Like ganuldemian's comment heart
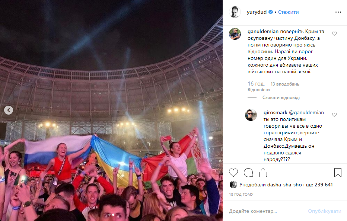This screenshot has width=347, height=221. point(334,33)
